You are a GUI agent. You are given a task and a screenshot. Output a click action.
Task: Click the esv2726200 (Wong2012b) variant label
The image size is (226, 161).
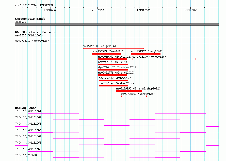tap(149, 57)
